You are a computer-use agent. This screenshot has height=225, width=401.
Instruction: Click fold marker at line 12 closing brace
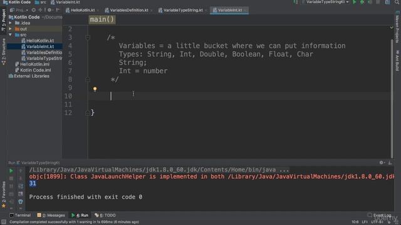(88, 112)
